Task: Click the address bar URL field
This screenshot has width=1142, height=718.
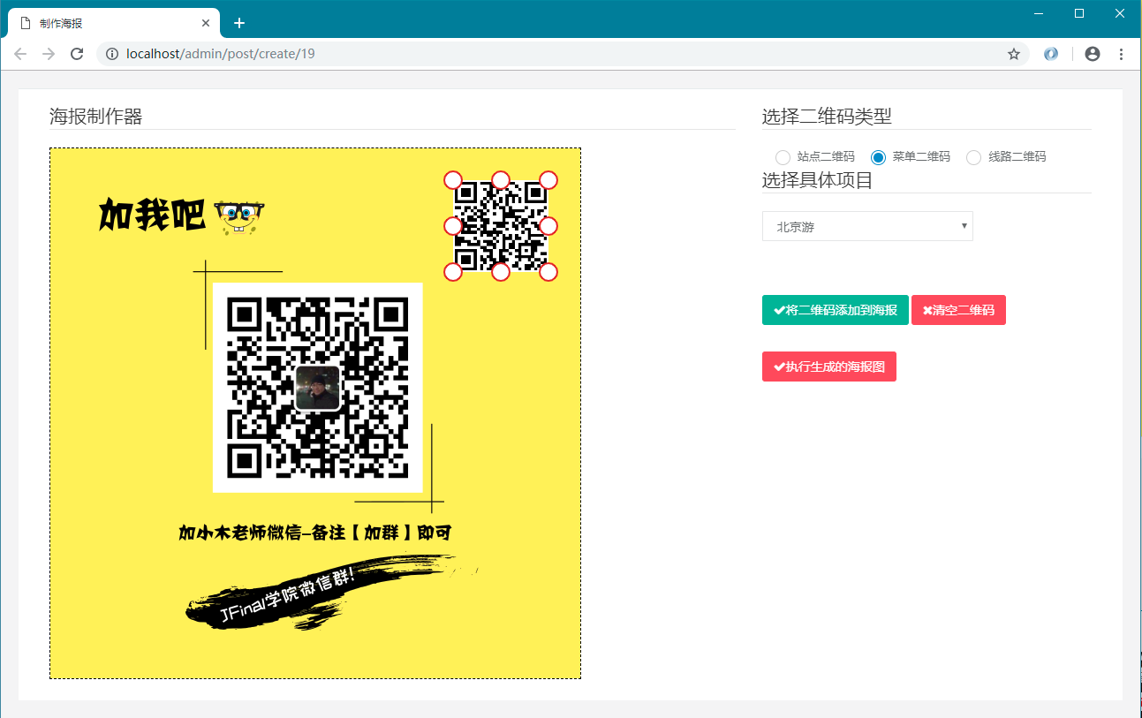Action: 562,54
